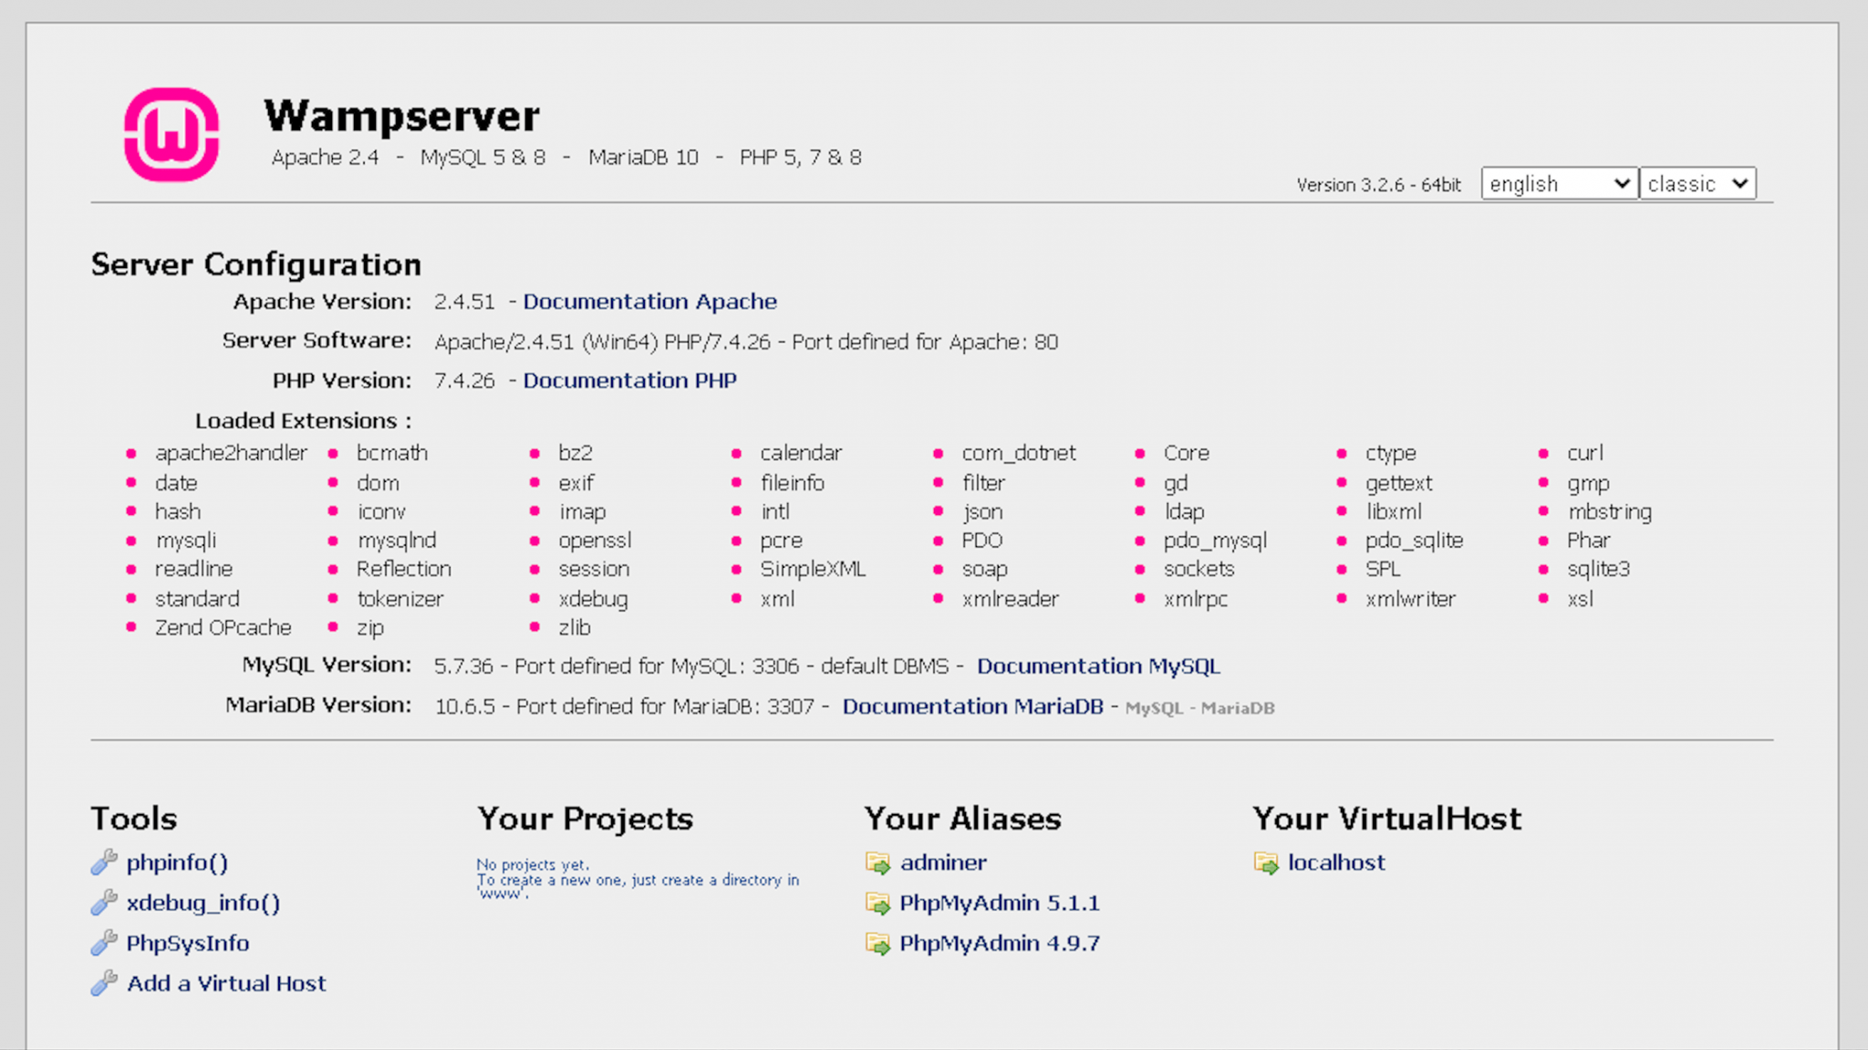Viewport: 1868px width, 1050px height.
Task: Open Documentation Apache link
Action: click(x=649, y=302)
